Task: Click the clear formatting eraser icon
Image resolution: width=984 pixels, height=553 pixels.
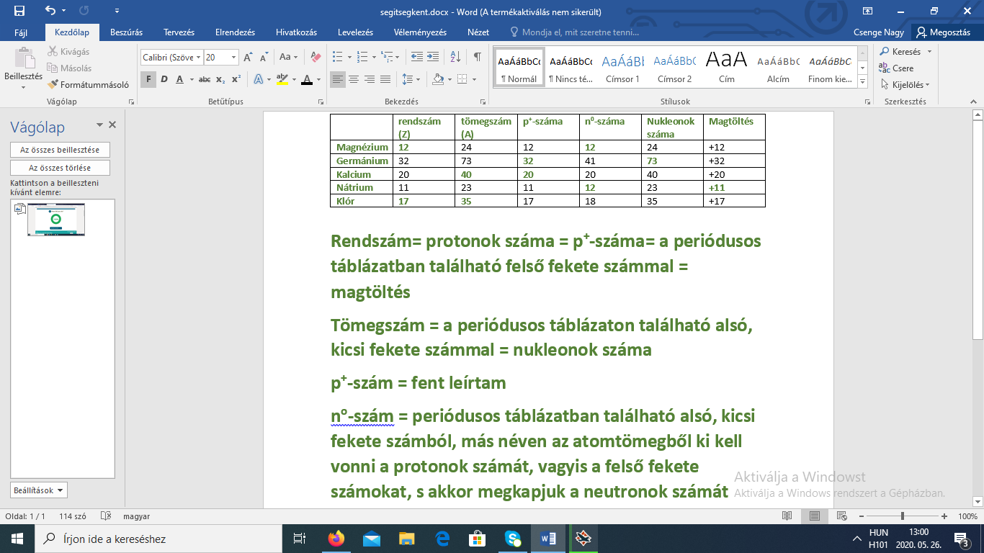Action: pyautogui.click(x=315, y=57)
